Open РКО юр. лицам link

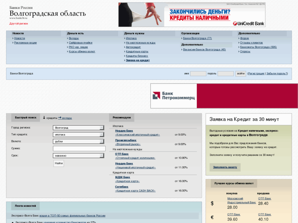pyautogui.click(x=78, y=47)
